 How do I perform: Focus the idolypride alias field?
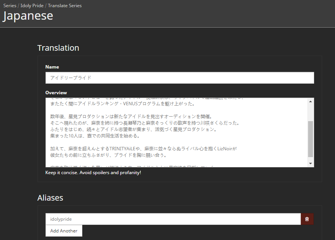click(x=173, y=219)
